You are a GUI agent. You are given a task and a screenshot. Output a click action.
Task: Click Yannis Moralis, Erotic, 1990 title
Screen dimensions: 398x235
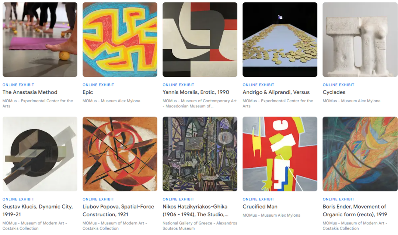[x=196, y=92]
